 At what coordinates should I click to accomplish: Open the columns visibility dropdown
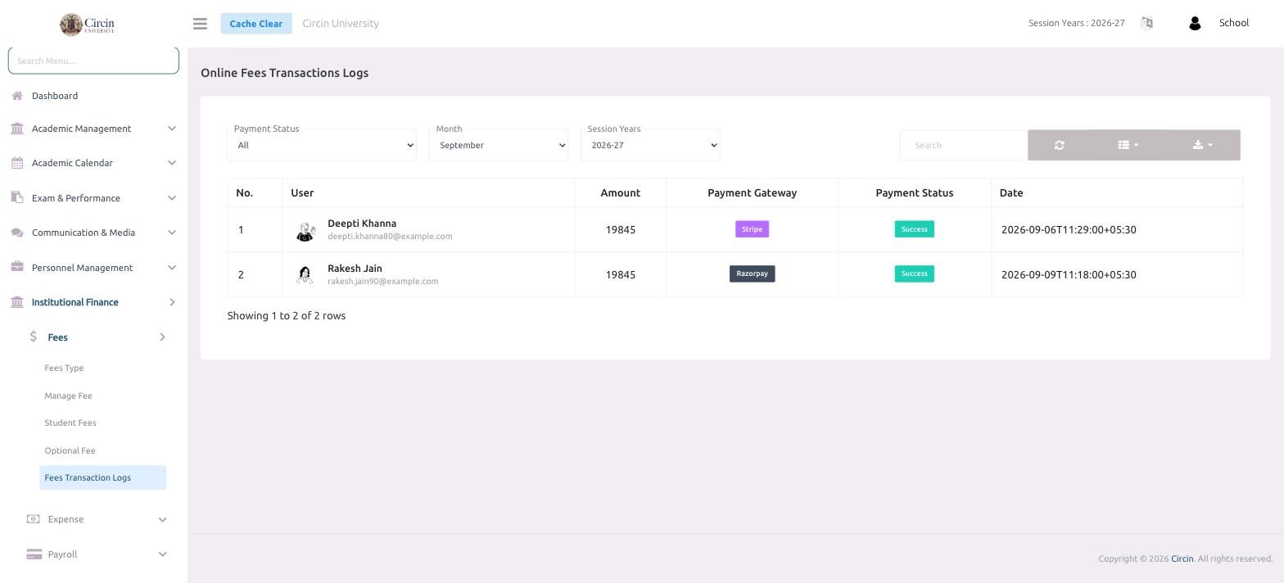click(1128, 145)
